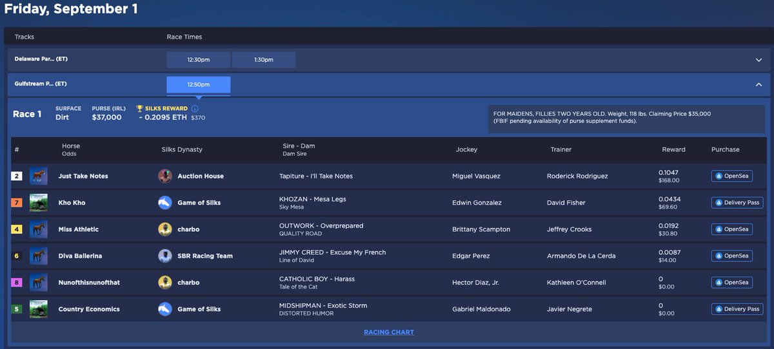
Task: Click saddle number 6 badge
Action: (17, 256)
